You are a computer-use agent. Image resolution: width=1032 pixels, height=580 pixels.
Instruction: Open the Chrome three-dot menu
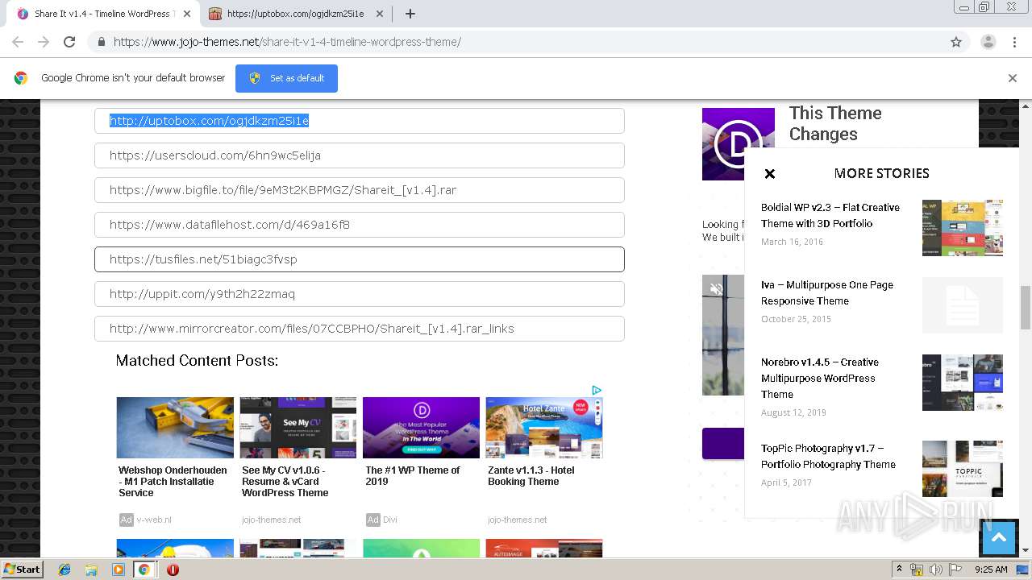[1015, 42]
